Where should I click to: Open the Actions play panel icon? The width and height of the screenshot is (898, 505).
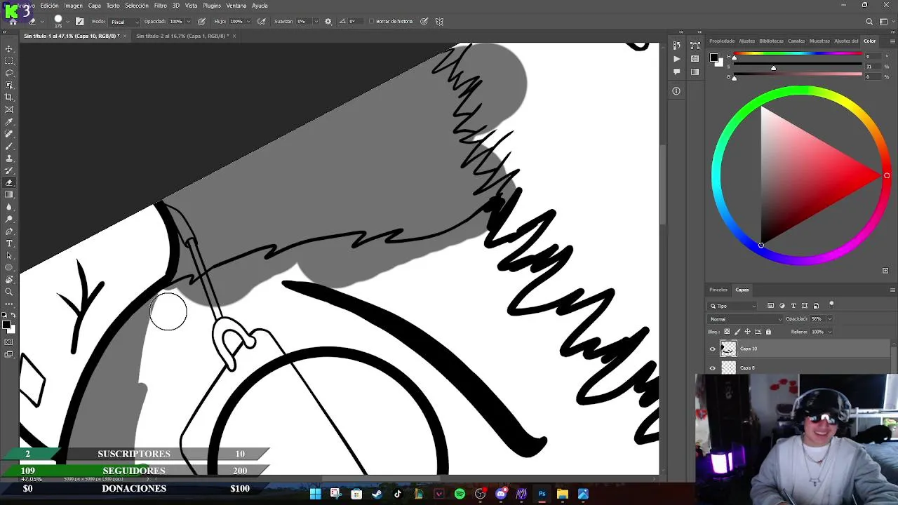(x=676, y=59)
